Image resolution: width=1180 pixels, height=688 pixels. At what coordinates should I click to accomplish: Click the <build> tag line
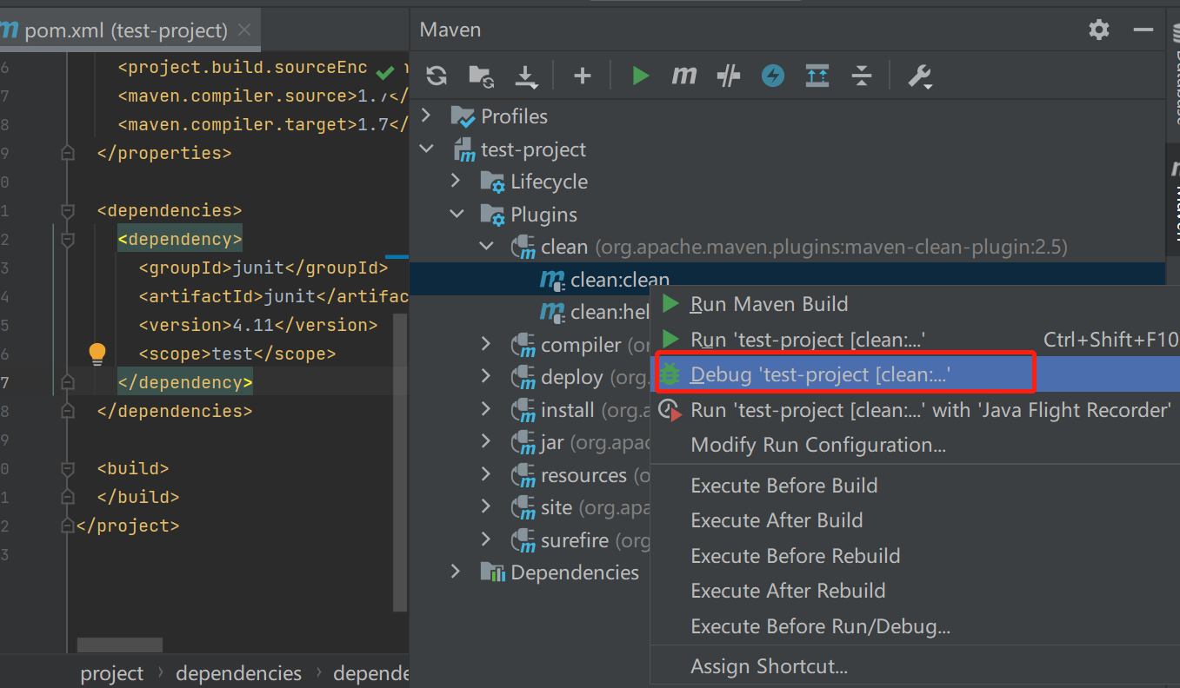pyautogui.click(x=133, y=468)
